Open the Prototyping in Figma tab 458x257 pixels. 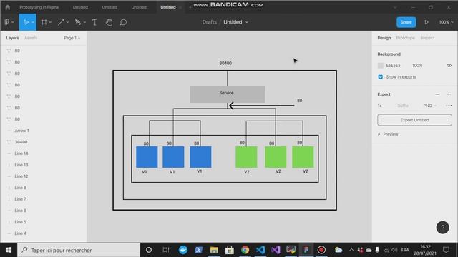pyautogui.click(x=39, y=7)
